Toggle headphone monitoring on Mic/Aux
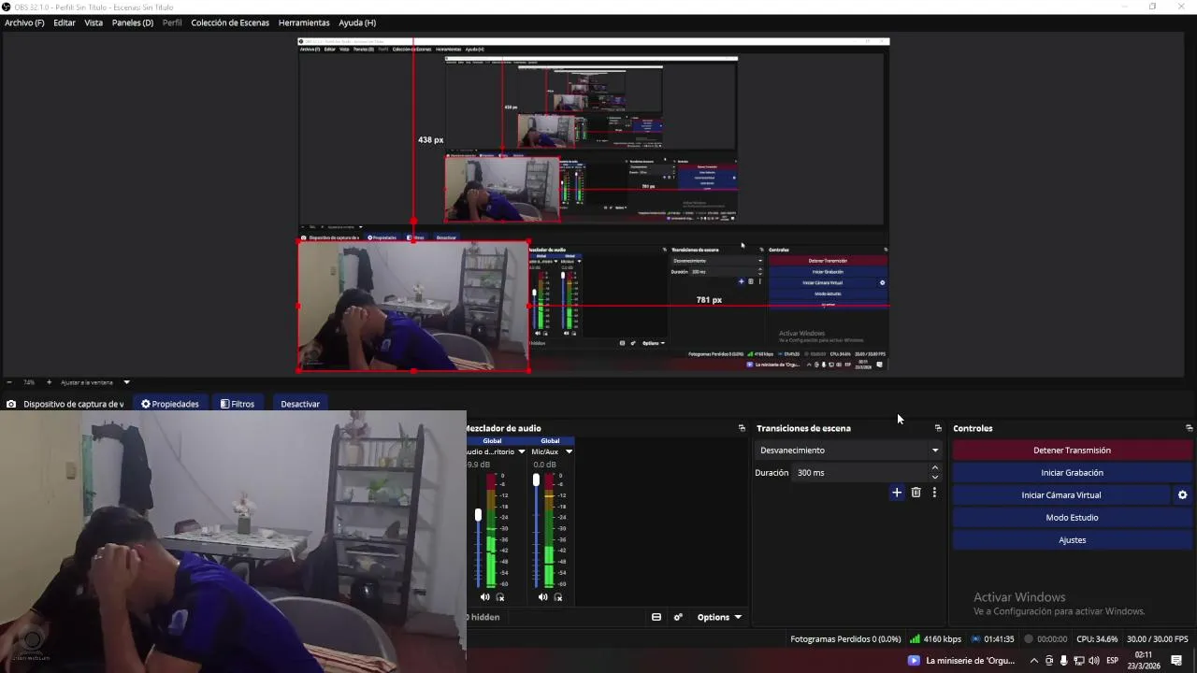This screenshot has width=1197, height=673. 558,596
